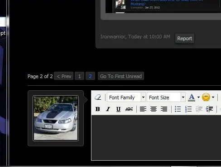Insert a numbered list
Image resolution: width=221 pixels, height=167 pixels.
(188, 109)
